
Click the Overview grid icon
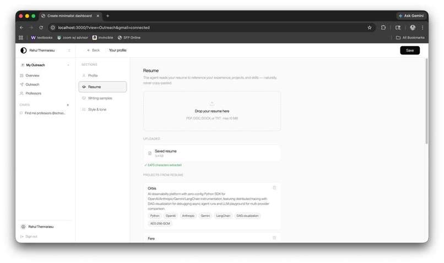click(21, 76)
